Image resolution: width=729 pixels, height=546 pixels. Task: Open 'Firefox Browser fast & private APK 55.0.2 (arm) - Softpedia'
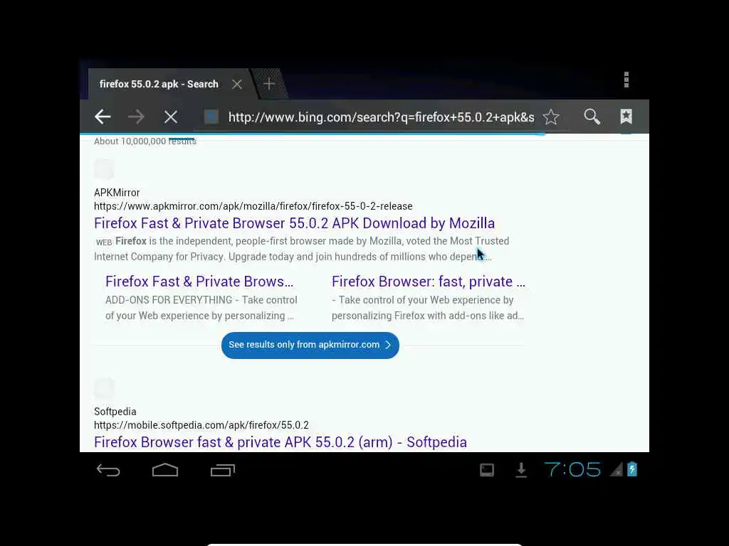[280, 442]
